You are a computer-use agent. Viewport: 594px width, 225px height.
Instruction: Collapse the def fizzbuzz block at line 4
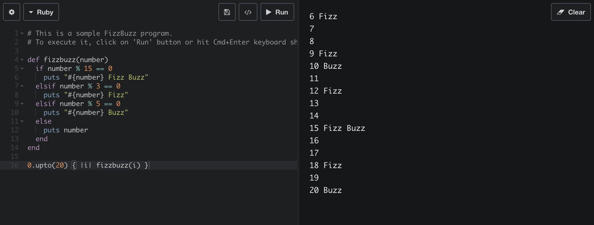(x=22, y=60)
